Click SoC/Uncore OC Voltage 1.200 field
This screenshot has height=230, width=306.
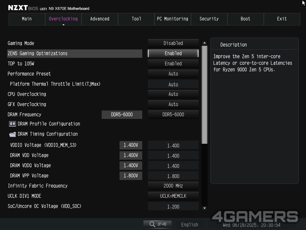tap(173, 206)
